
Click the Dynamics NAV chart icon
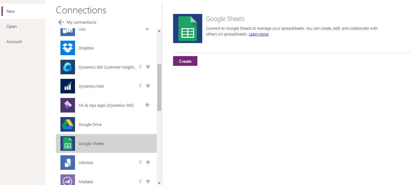tap(68, 86)
